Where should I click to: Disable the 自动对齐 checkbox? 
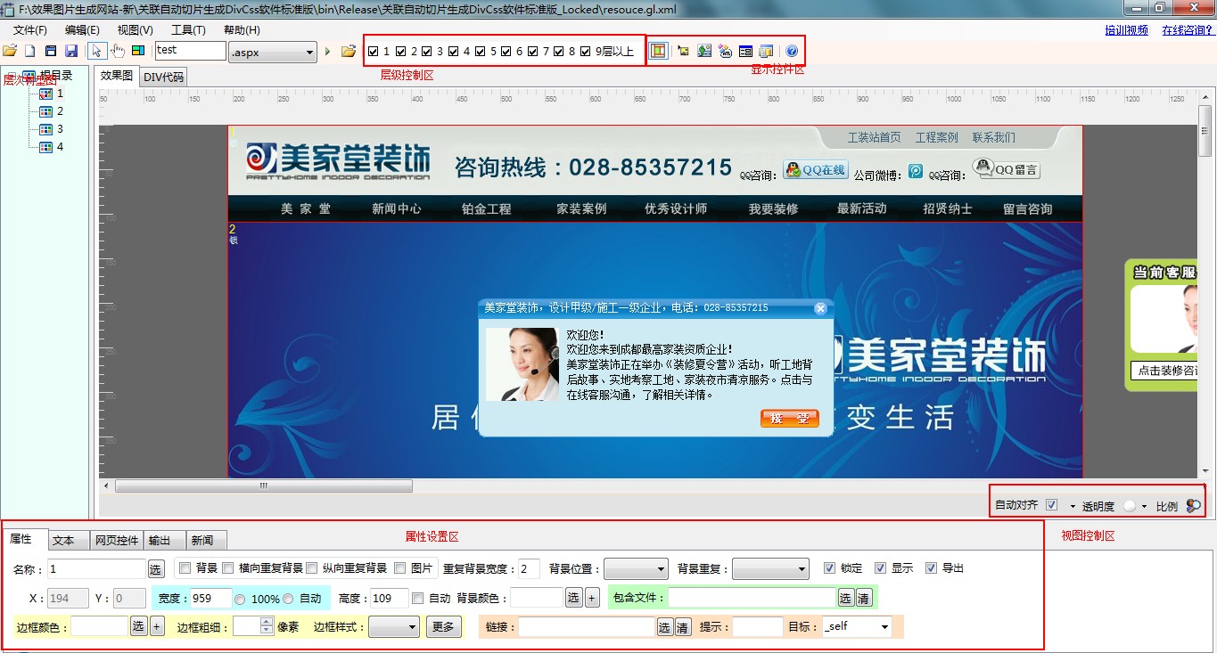tap(1051, 505)
